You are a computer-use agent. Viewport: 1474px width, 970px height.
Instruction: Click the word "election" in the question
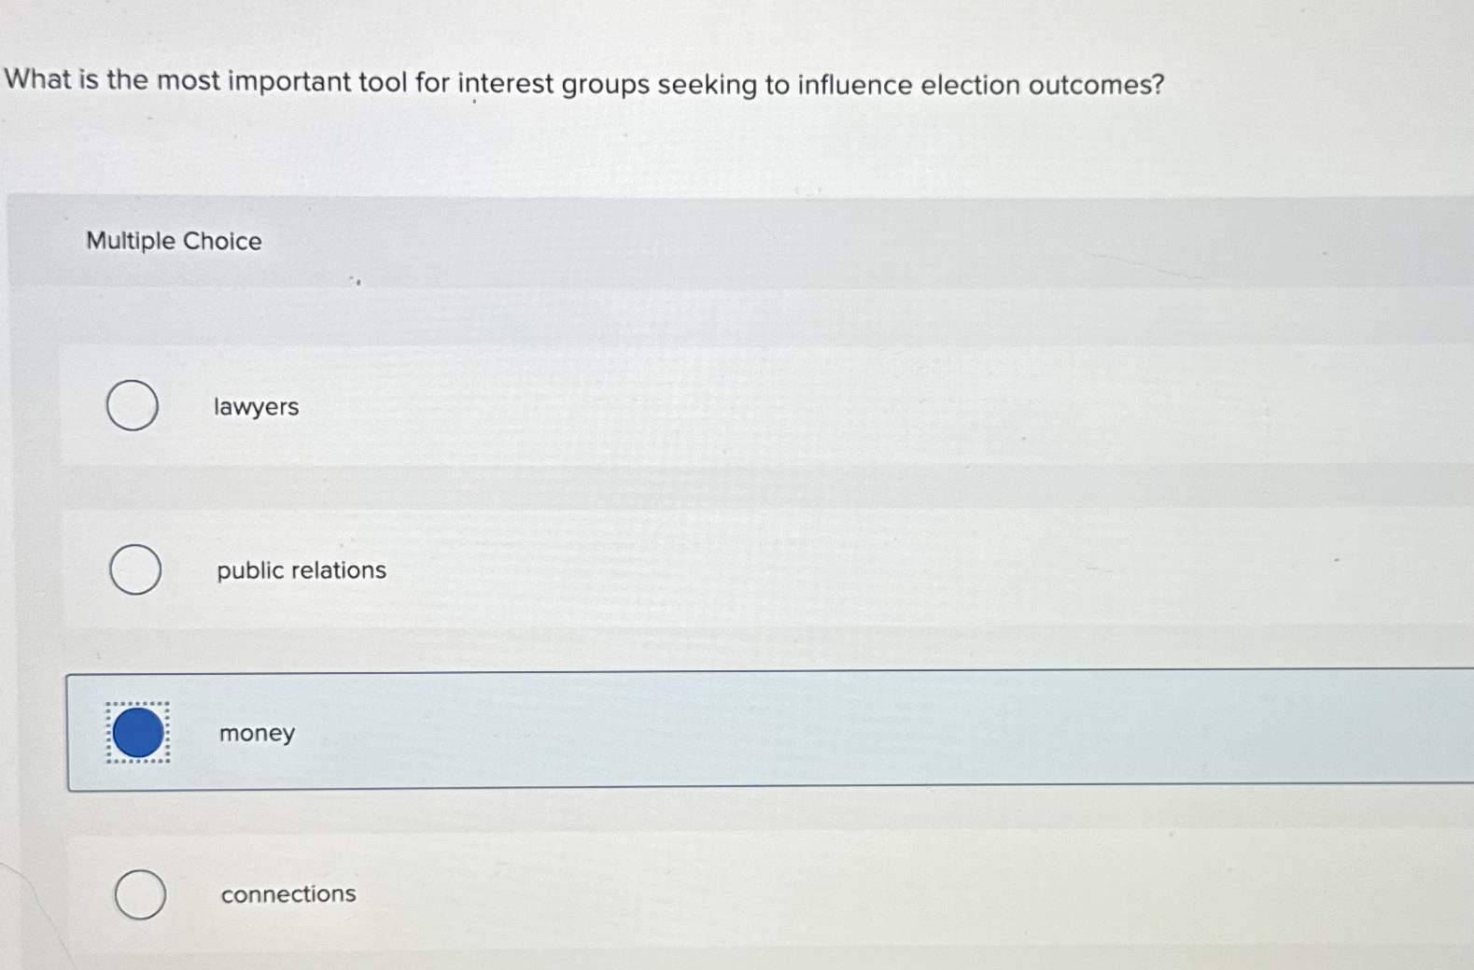[970, 85]
